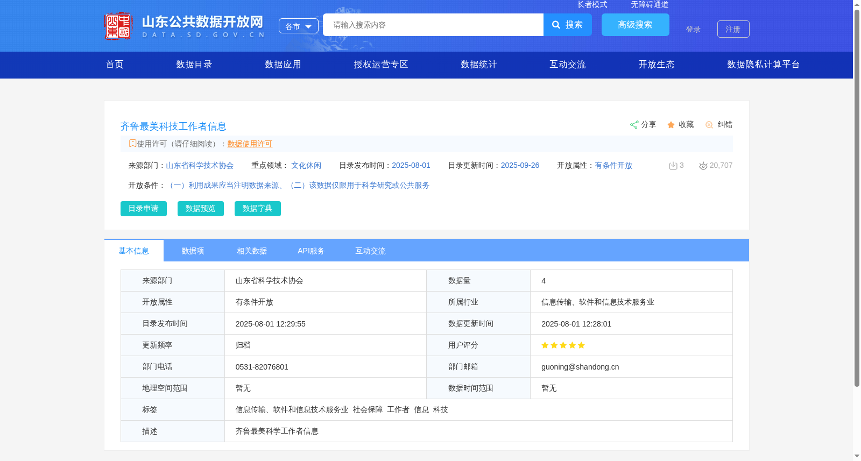Open 授权运营专区 navigation item

[381, 65]
